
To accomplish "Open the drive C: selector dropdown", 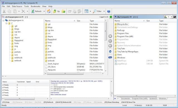I will point(171,17).
